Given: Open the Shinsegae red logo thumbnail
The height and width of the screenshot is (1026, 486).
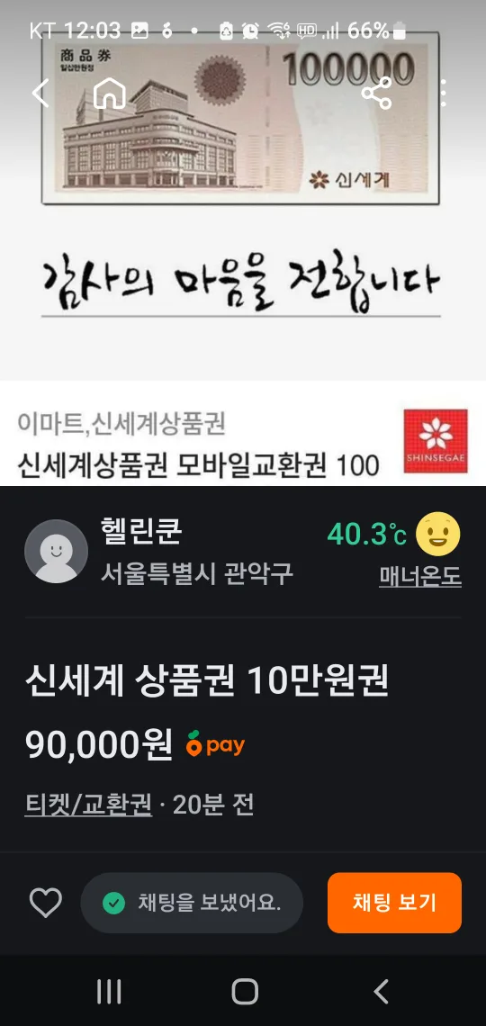Looking at the screenshot, I should pos(436,441).
